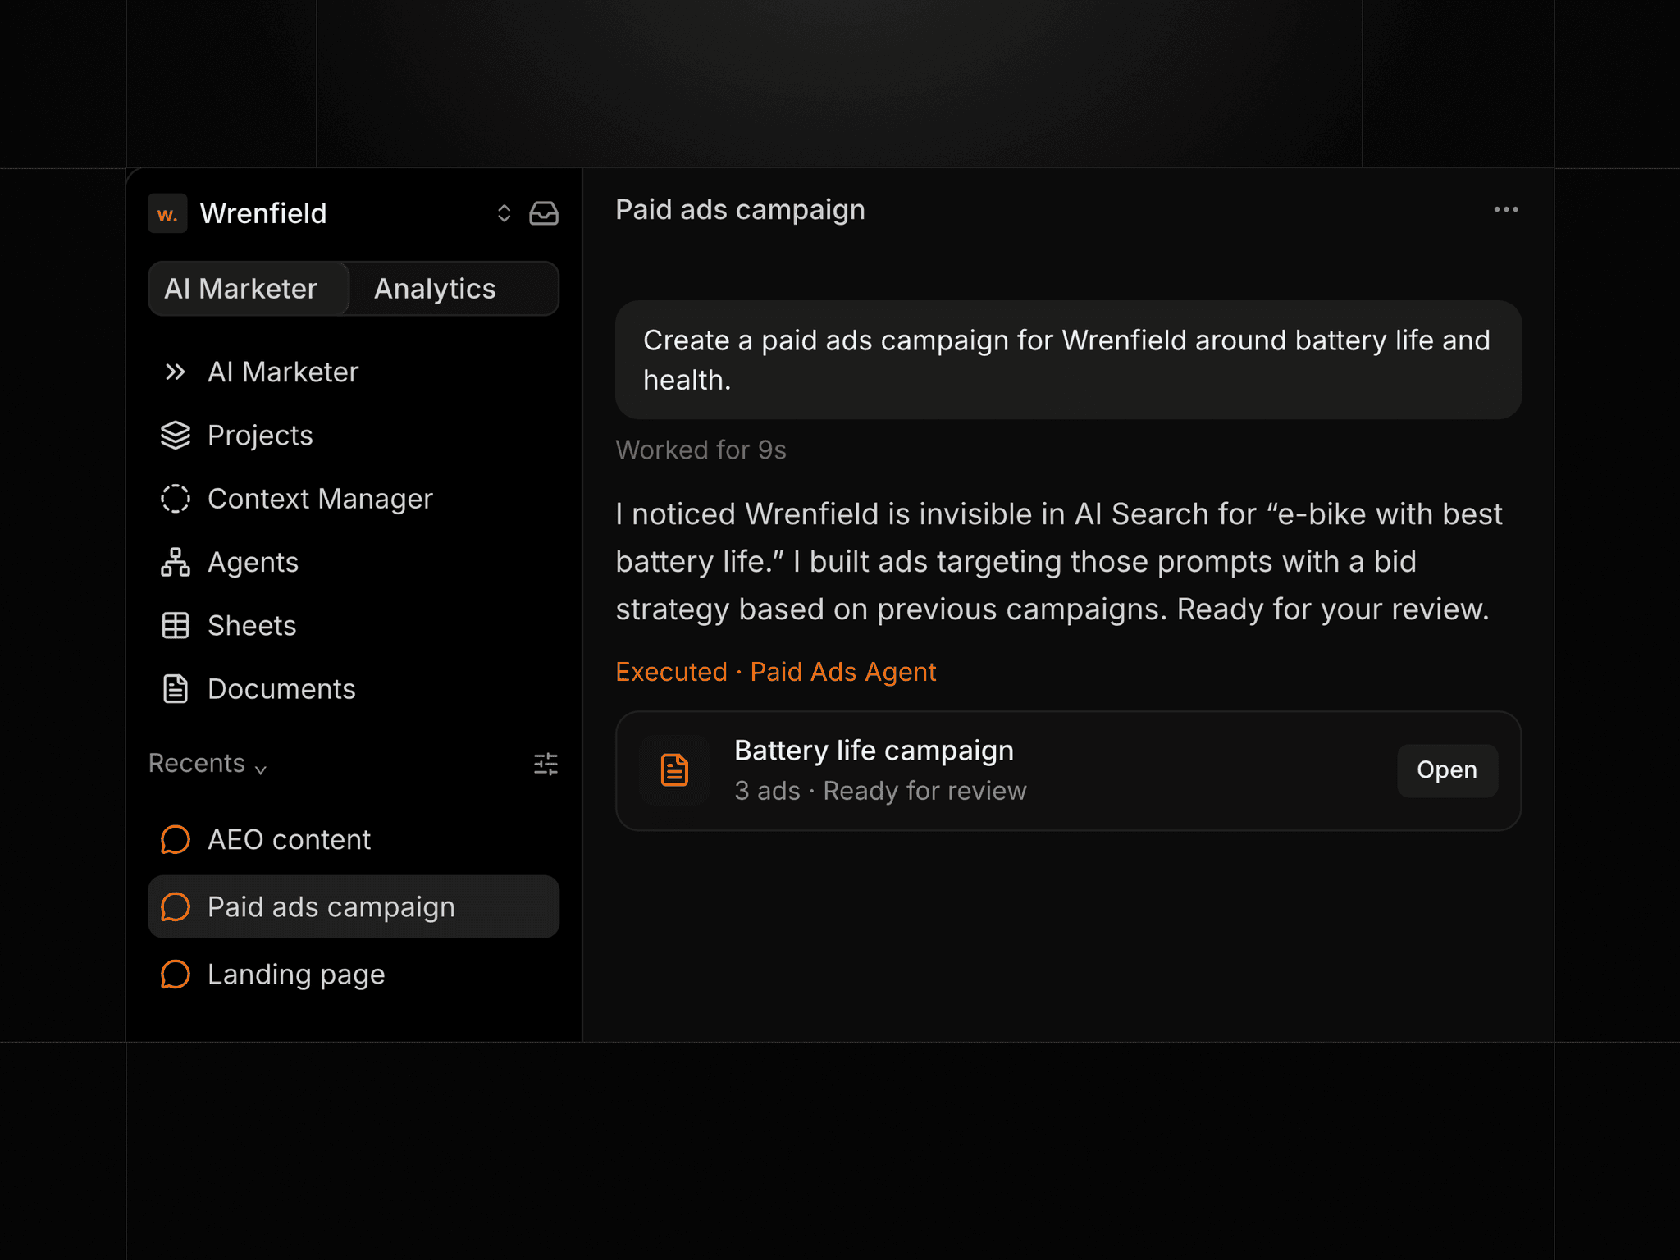1680x1260 pixels.
Task: Click the user prompt message bubble
Action: (1068, 360)
